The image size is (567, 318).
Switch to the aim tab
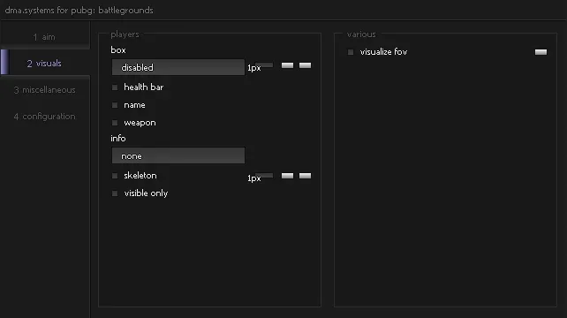[45, 37]
